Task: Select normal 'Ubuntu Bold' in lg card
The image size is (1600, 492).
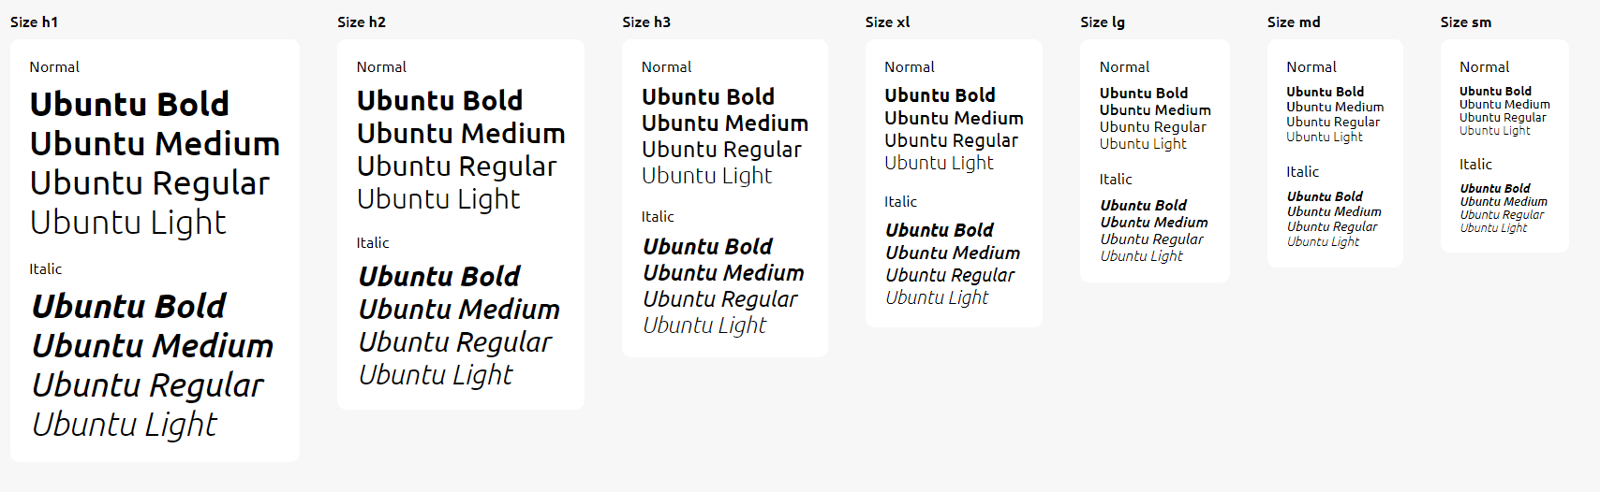Action: [1144, 94]
